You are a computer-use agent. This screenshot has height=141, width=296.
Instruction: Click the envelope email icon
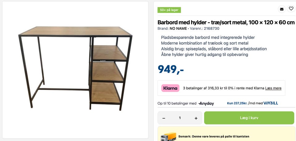point(282,9)
